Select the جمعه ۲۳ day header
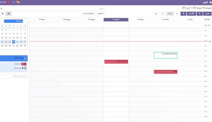 tap(42, 19)
